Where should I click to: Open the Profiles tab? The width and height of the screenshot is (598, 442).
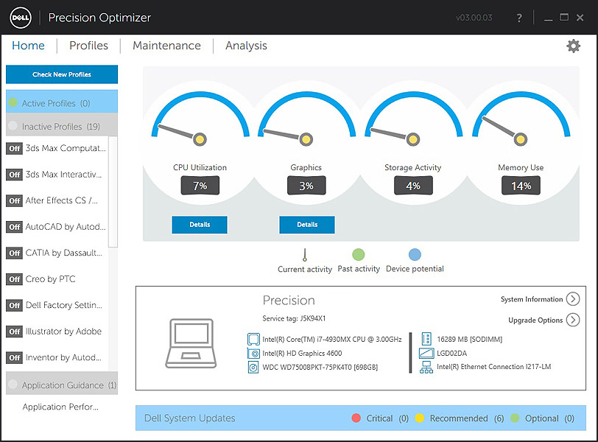(x=88, y=46)
